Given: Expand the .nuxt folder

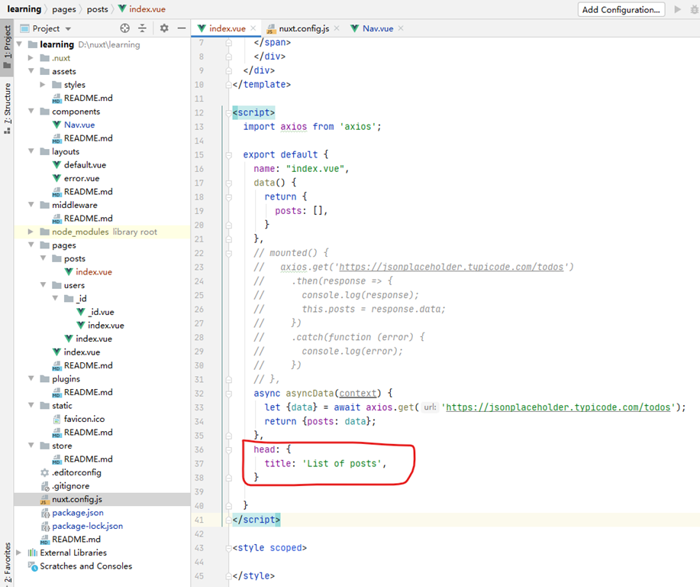Looking at the screenshot, I should point(31,57).
